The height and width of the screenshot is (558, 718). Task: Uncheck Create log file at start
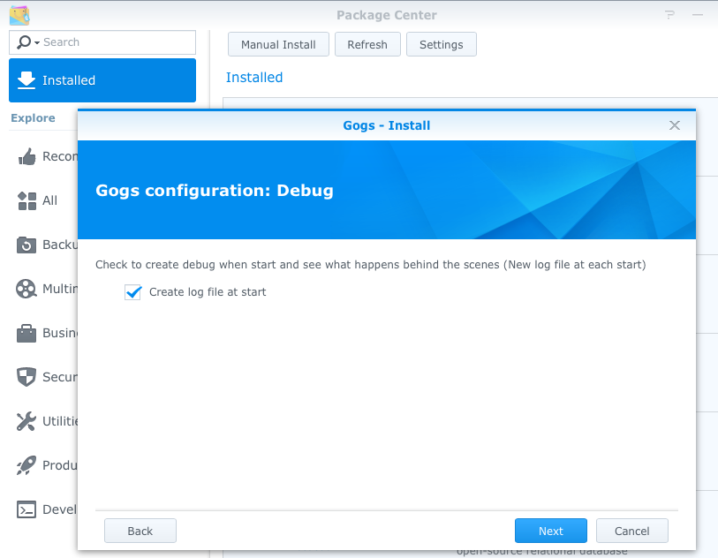click(x=132, y=292)
